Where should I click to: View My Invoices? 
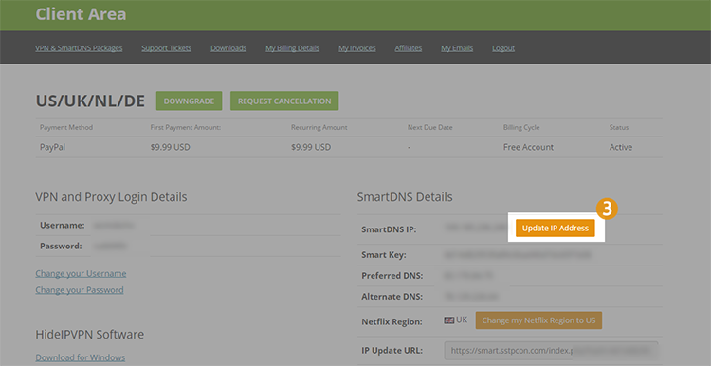356,48
